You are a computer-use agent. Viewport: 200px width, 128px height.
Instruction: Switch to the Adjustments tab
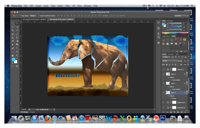coord(166,36)
